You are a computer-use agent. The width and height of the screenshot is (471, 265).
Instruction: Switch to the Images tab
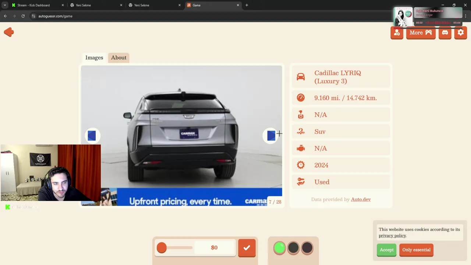coord(94,57)
